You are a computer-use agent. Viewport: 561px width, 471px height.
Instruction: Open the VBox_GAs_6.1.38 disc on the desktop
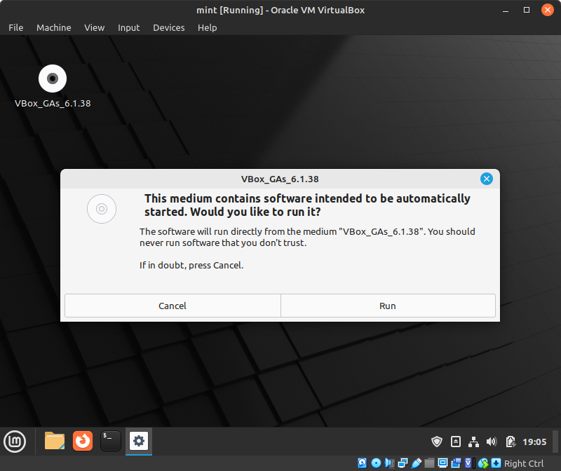[53, 86]
